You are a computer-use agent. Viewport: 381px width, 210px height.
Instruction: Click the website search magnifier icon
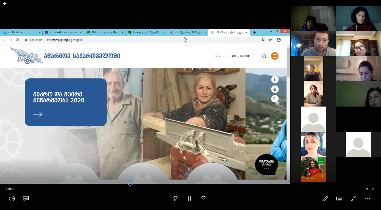coord(264,56)
